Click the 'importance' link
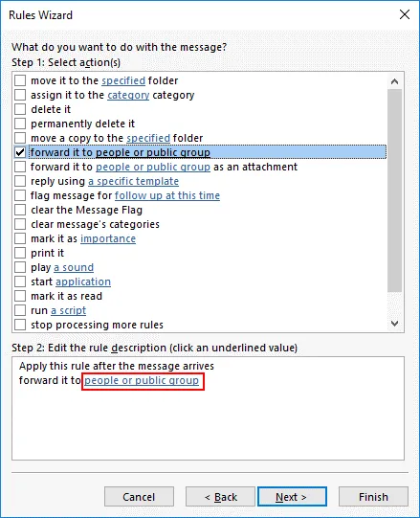The image size is (420, 518). point(108,238)
